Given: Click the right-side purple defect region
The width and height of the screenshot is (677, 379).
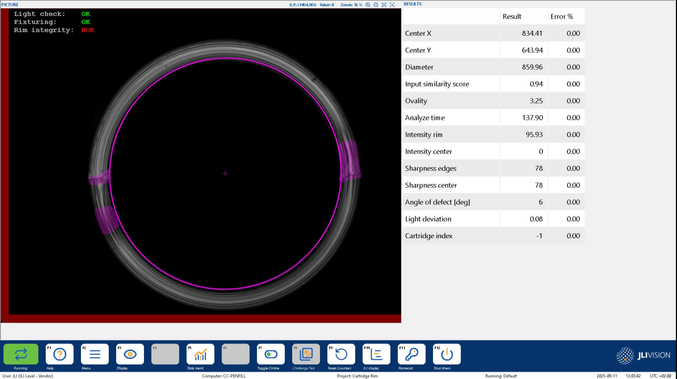Looking at the screenshot, I should 350,161.
